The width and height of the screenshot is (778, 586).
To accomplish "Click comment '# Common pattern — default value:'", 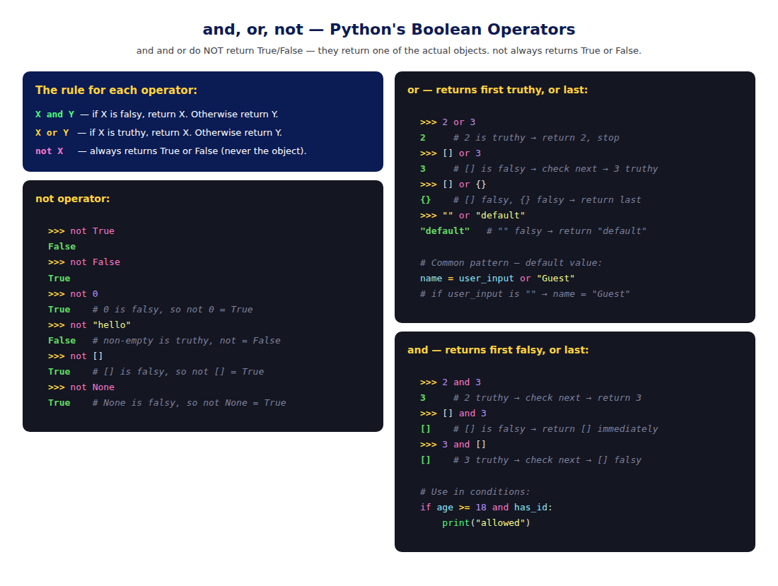I will coord(511,263).
